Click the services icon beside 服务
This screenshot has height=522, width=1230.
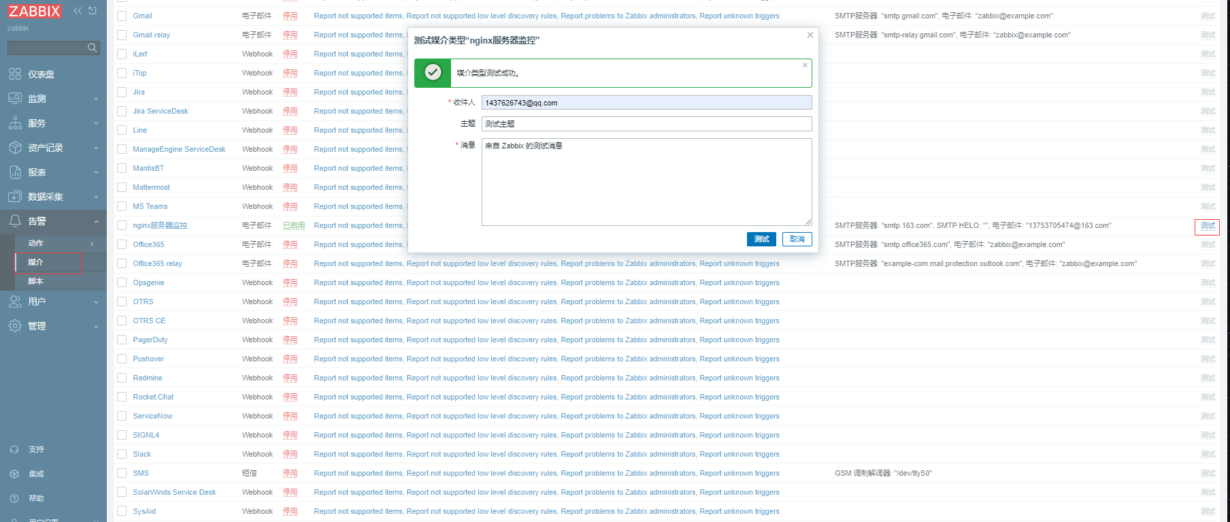pyautogui.click(x=15, y=123)
